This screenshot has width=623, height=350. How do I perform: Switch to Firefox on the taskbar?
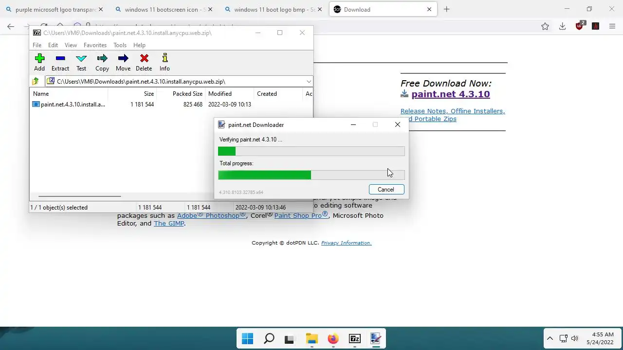click(x=333, y=339)
